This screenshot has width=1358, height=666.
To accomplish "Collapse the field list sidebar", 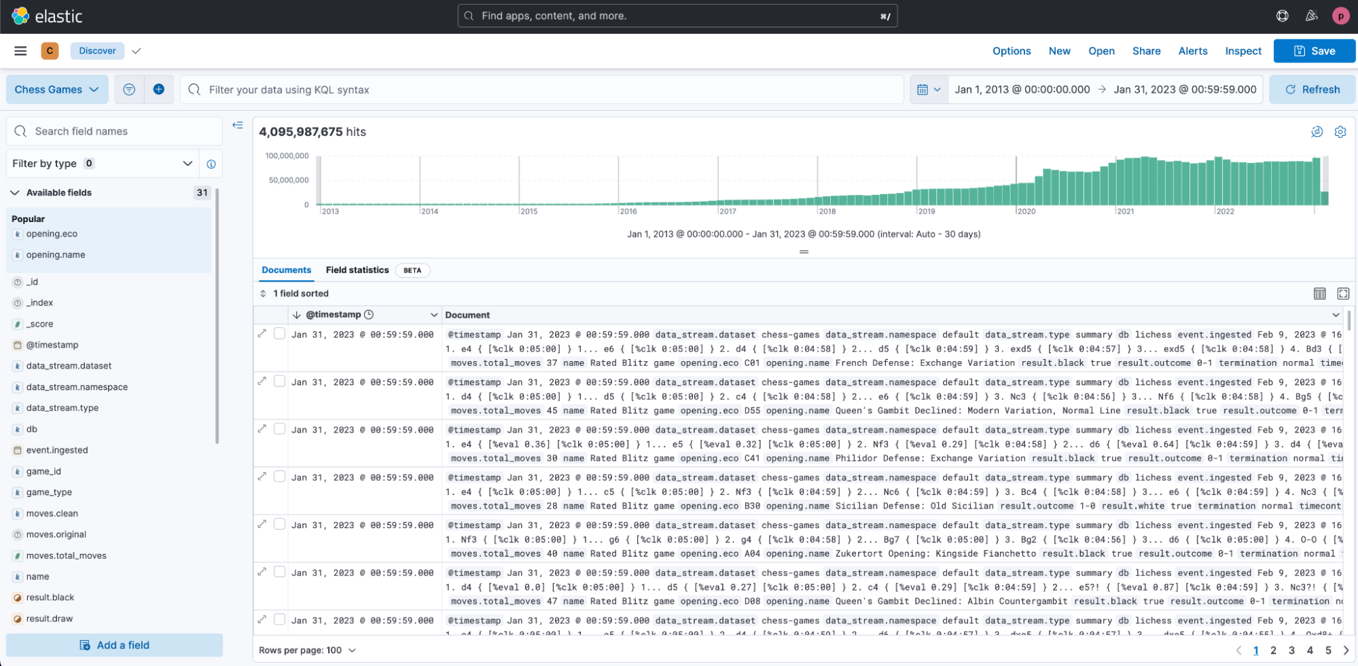I will [x=238, y=125].
